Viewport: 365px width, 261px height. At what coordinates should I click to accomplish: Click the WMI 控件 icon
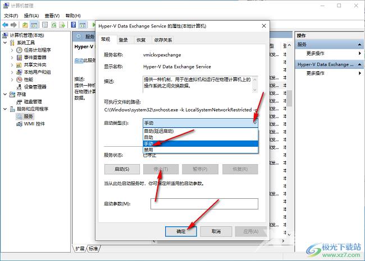pos(19,124)
